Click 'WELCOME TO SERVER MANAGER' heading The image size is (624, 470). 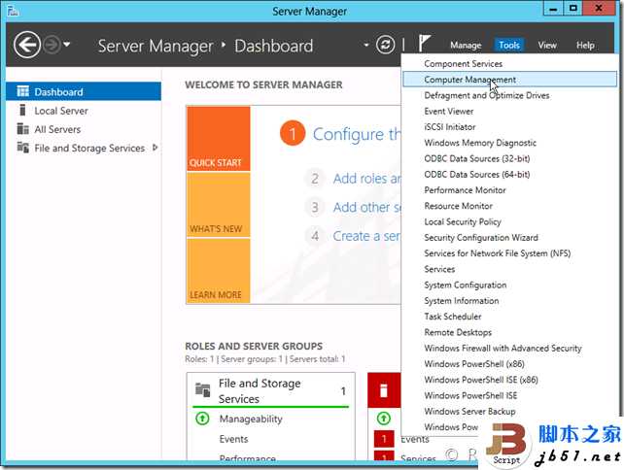coord(263,84)
